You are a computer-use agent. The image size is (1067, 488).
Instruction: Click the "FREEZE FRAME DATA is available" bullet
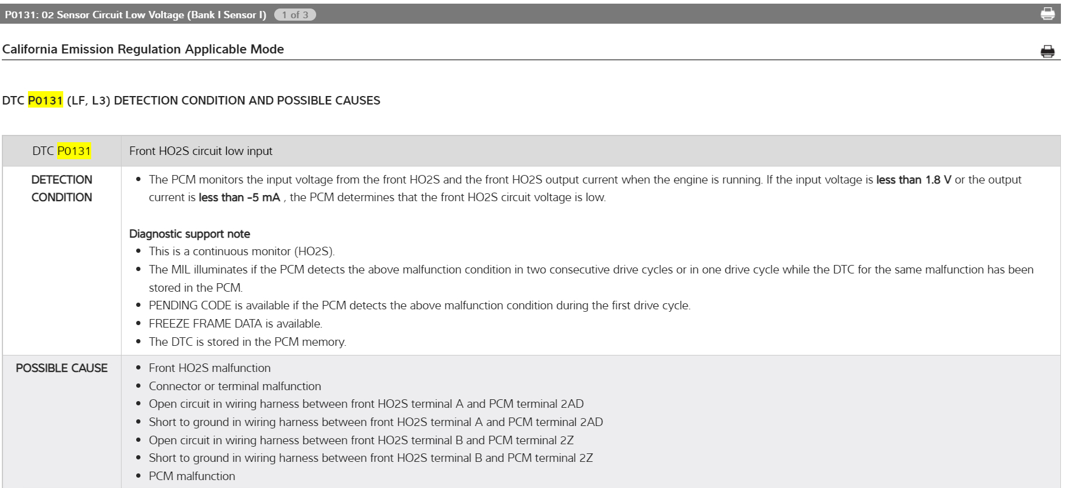coord(235,323)
